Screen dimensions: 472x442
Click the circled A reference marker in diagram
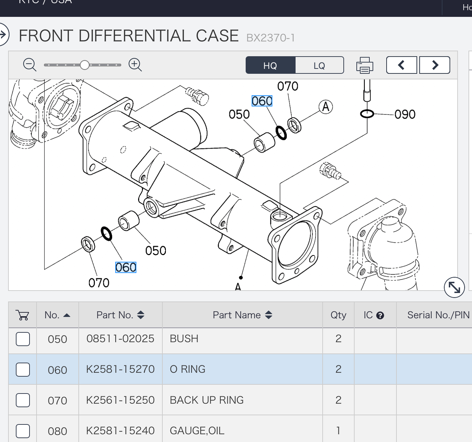pos(326,106)
